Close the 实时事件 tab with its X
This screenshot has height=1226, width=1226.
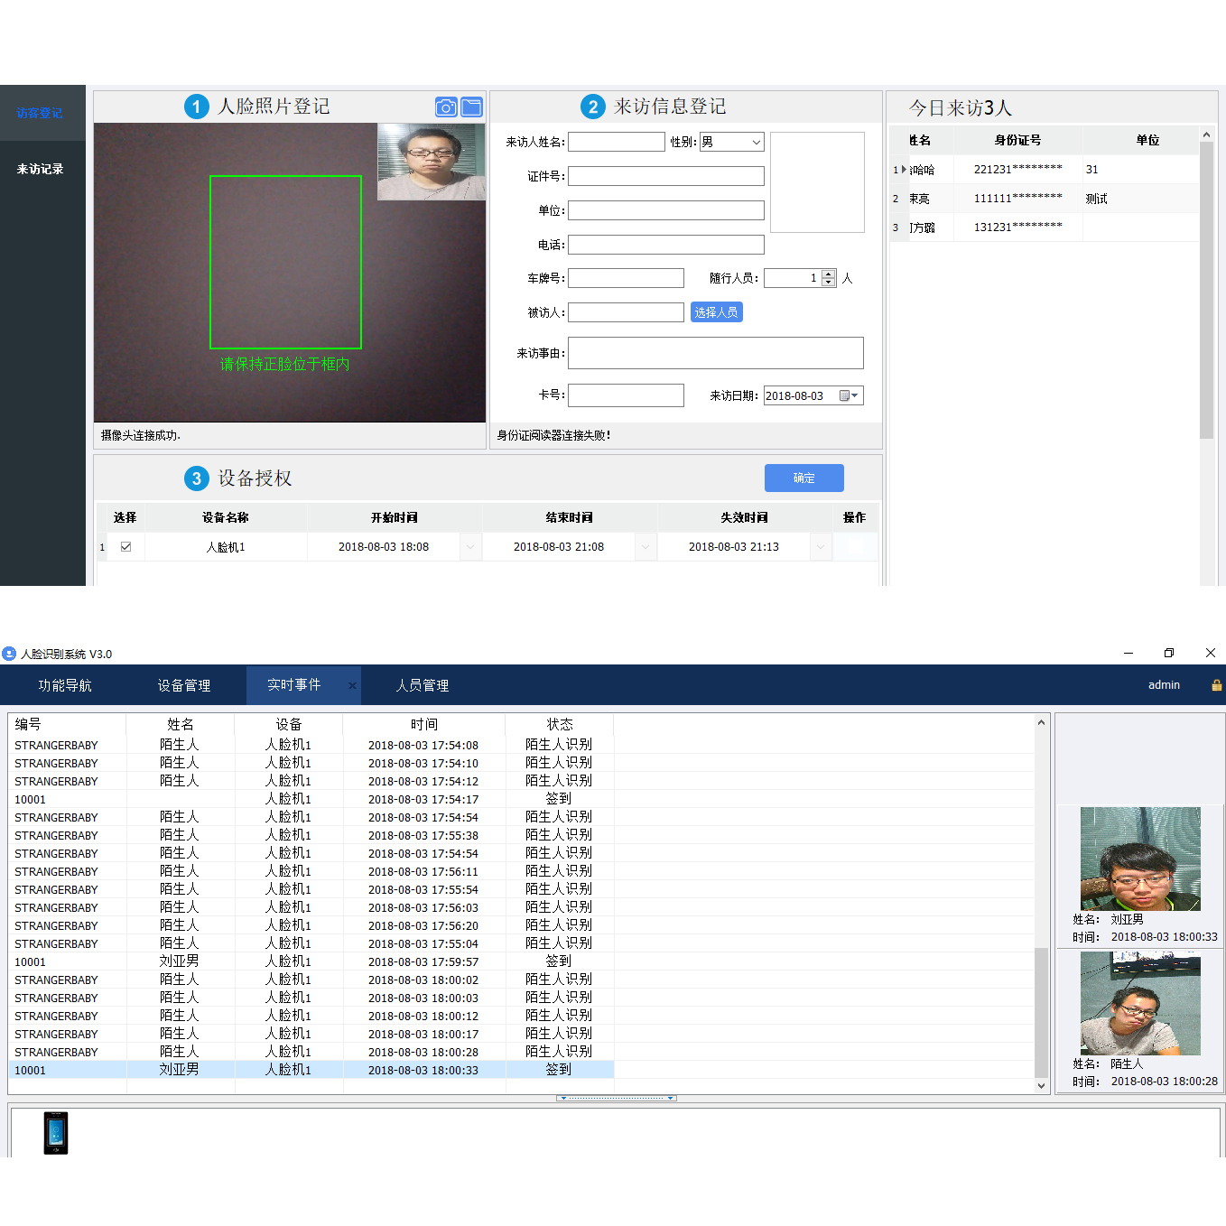352,686
